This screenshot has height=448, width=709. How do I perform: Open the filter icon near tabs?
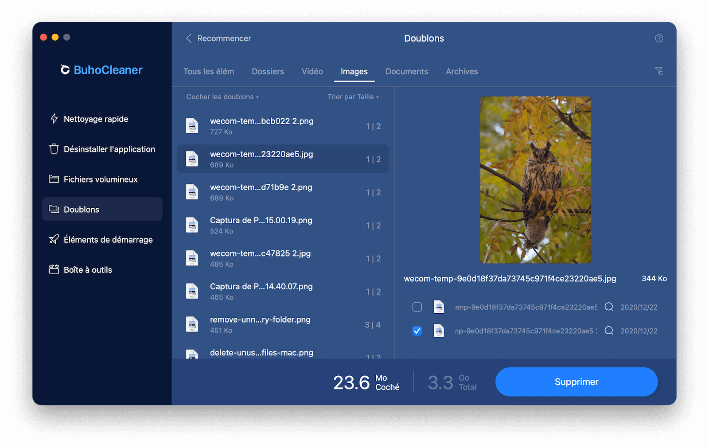(659, 71)
